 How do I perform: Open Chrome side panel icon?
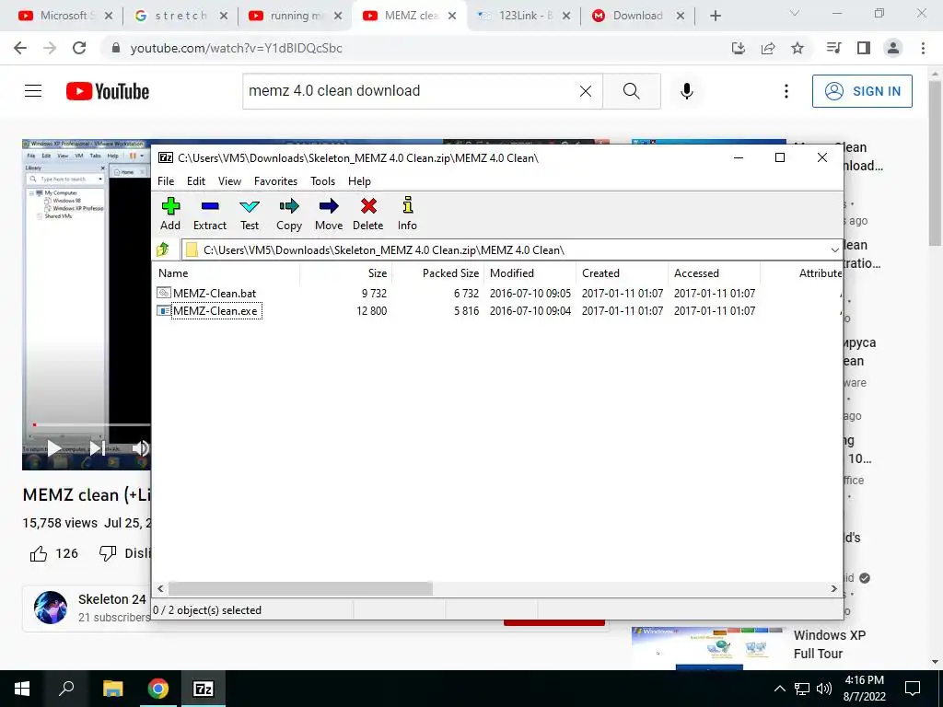(864, 48)
